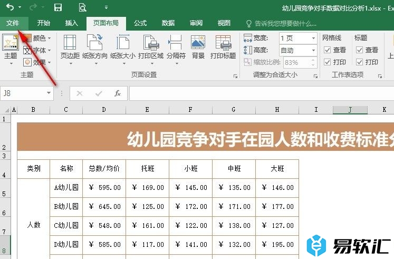Click the 高度 height icon
Viewport: 394px width, 259px height.
[x=247, y=50]
